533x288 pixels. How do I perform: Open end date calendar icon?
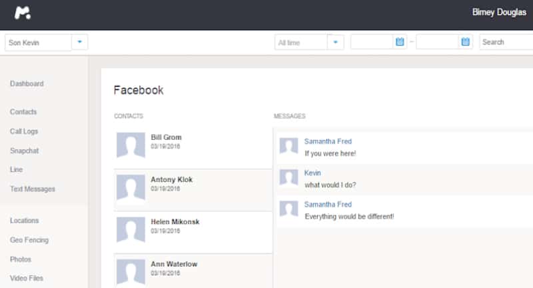[x=465, y=42]
